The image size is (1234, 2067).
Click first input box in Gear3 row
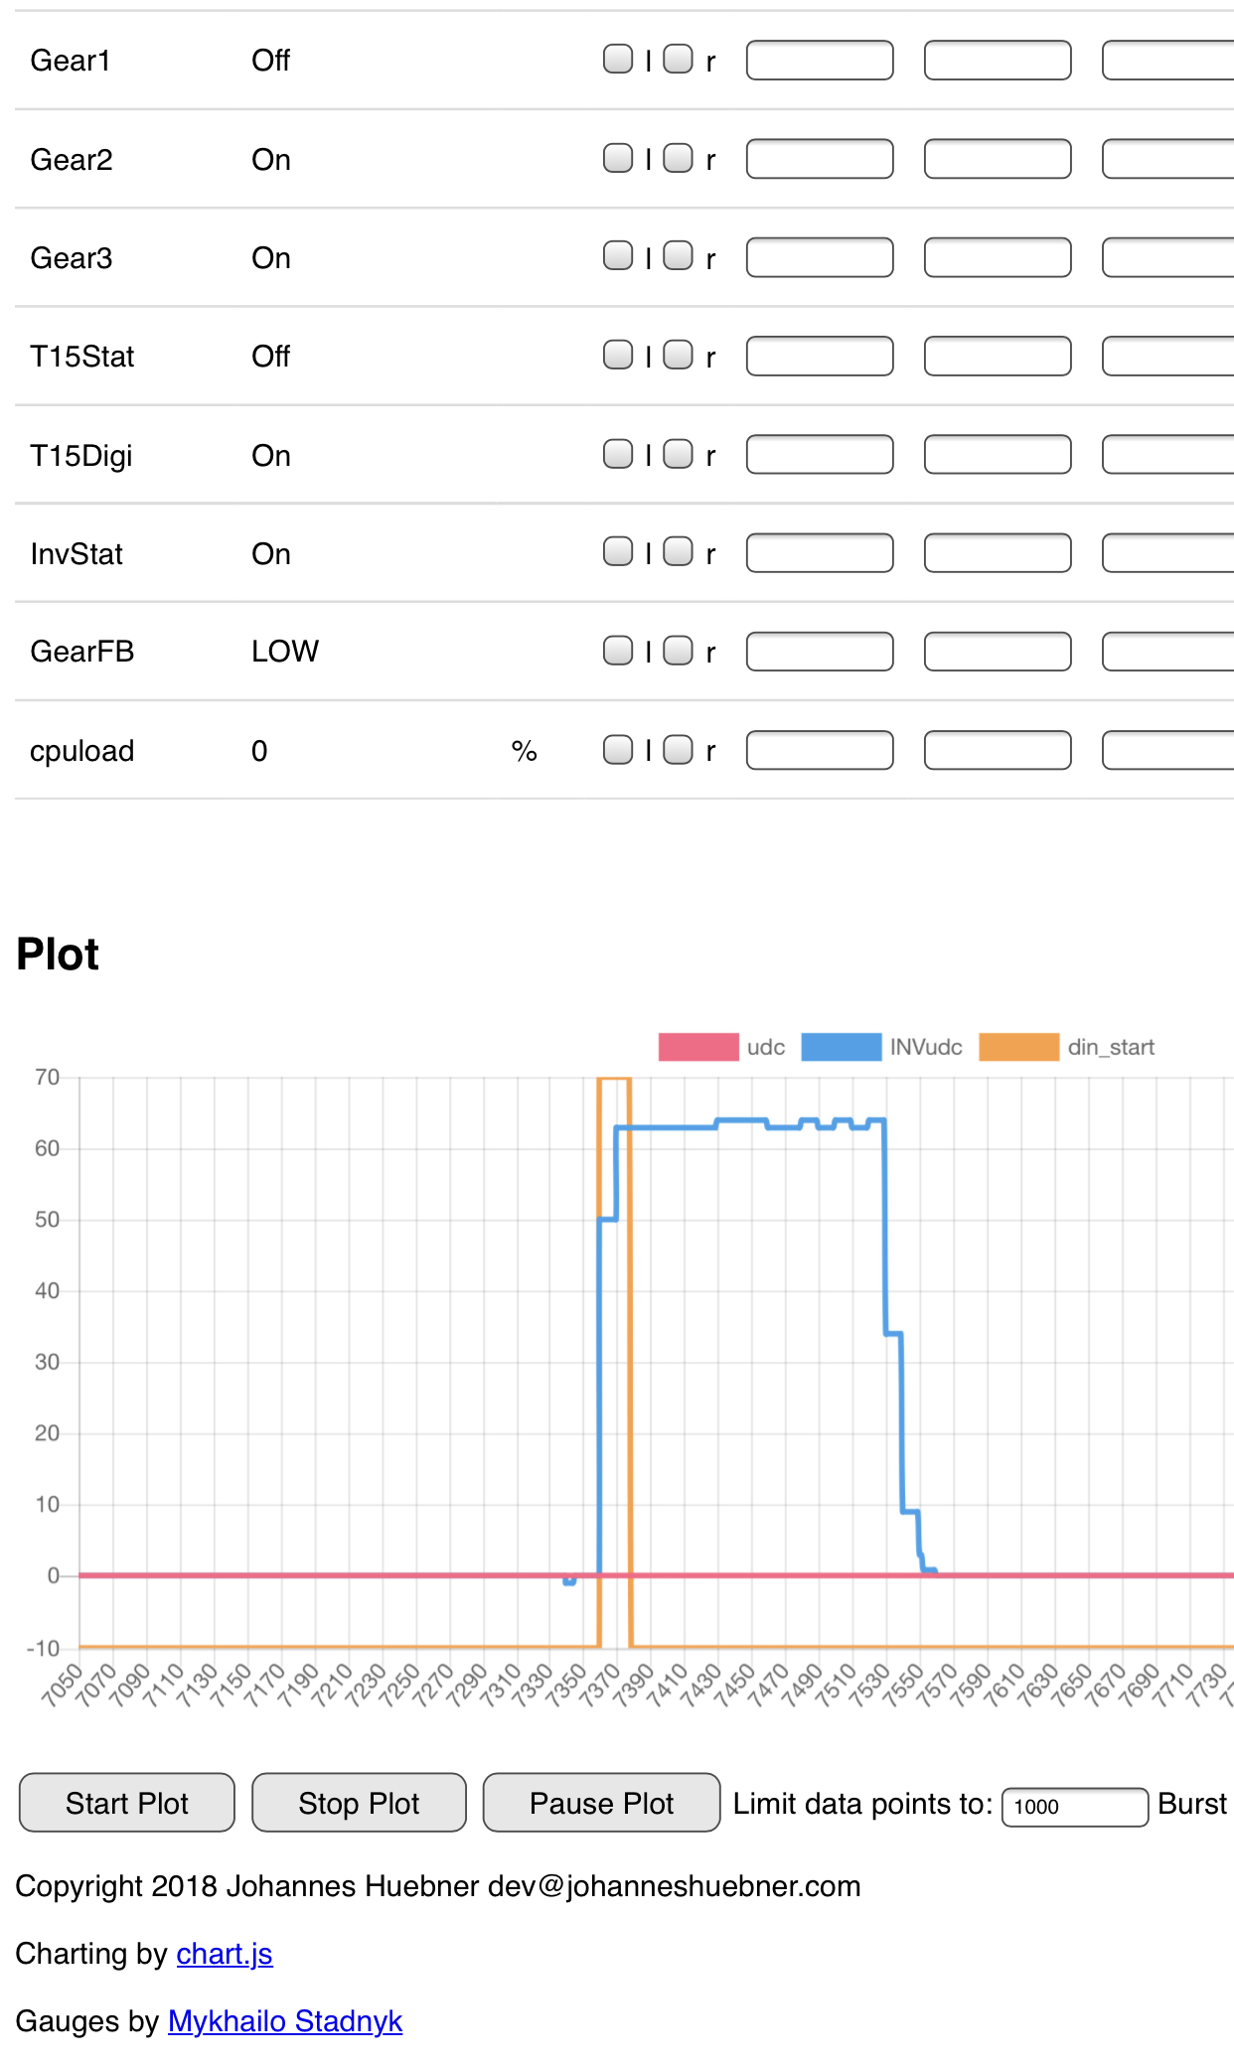820,257
